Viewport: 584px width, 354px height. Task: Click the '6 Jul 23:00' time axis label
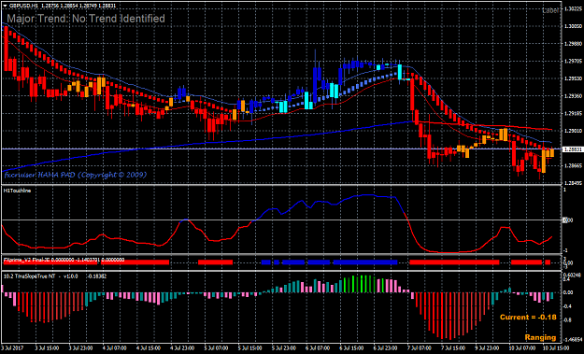tap(386, 348)
